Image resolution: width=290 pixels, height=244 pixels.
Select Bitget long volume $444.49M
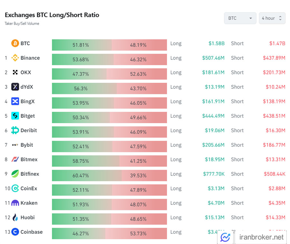click(213, 116)
